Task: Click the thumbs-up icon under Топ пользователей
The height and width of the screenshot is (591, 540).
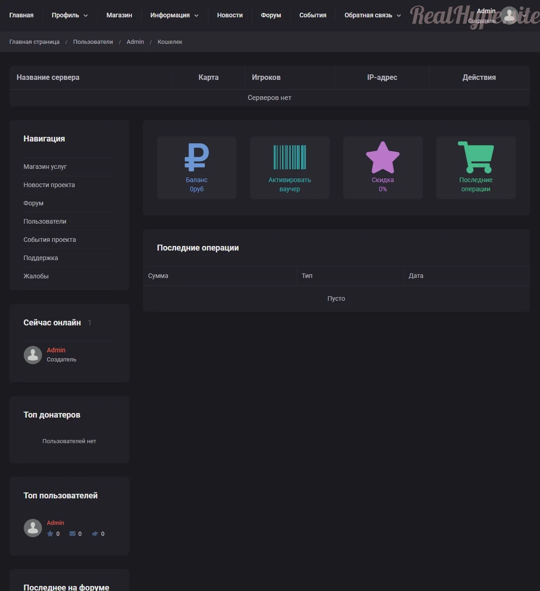Action: (x=95, y=533)
